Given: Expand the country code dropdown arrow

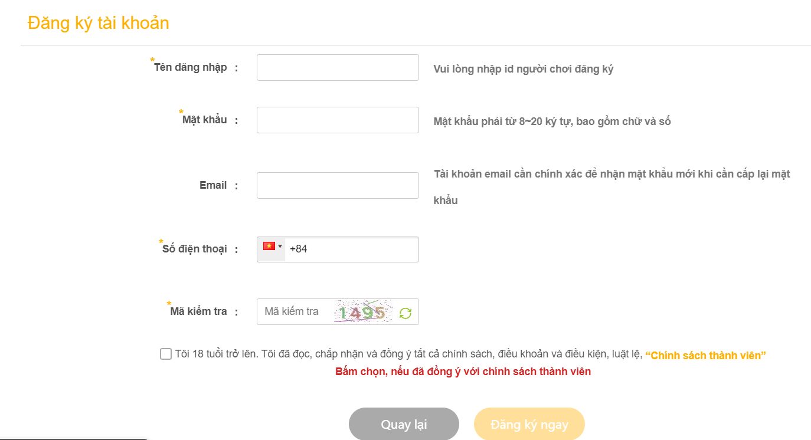Looking at the screenshot, I should point(280,247).
